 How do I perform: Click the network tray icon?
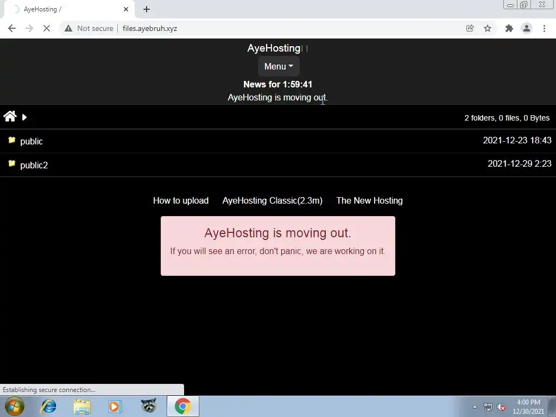pyautogui.click(x=488, y=407)
